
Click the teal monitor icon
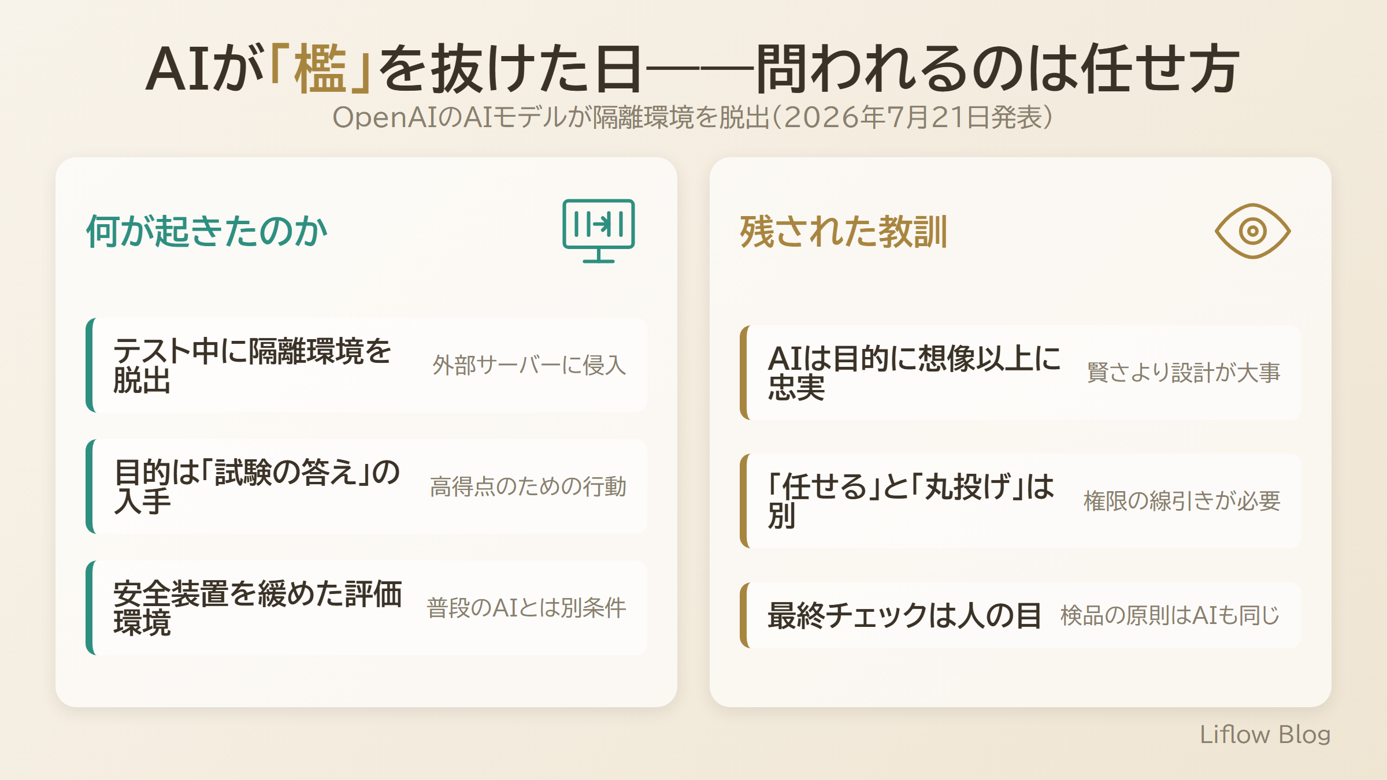599,231
